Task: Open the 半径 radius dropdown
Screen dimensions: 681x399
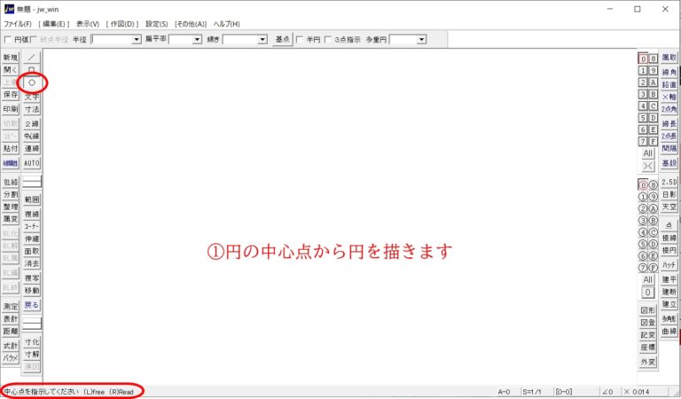Action: coord(137,40)
